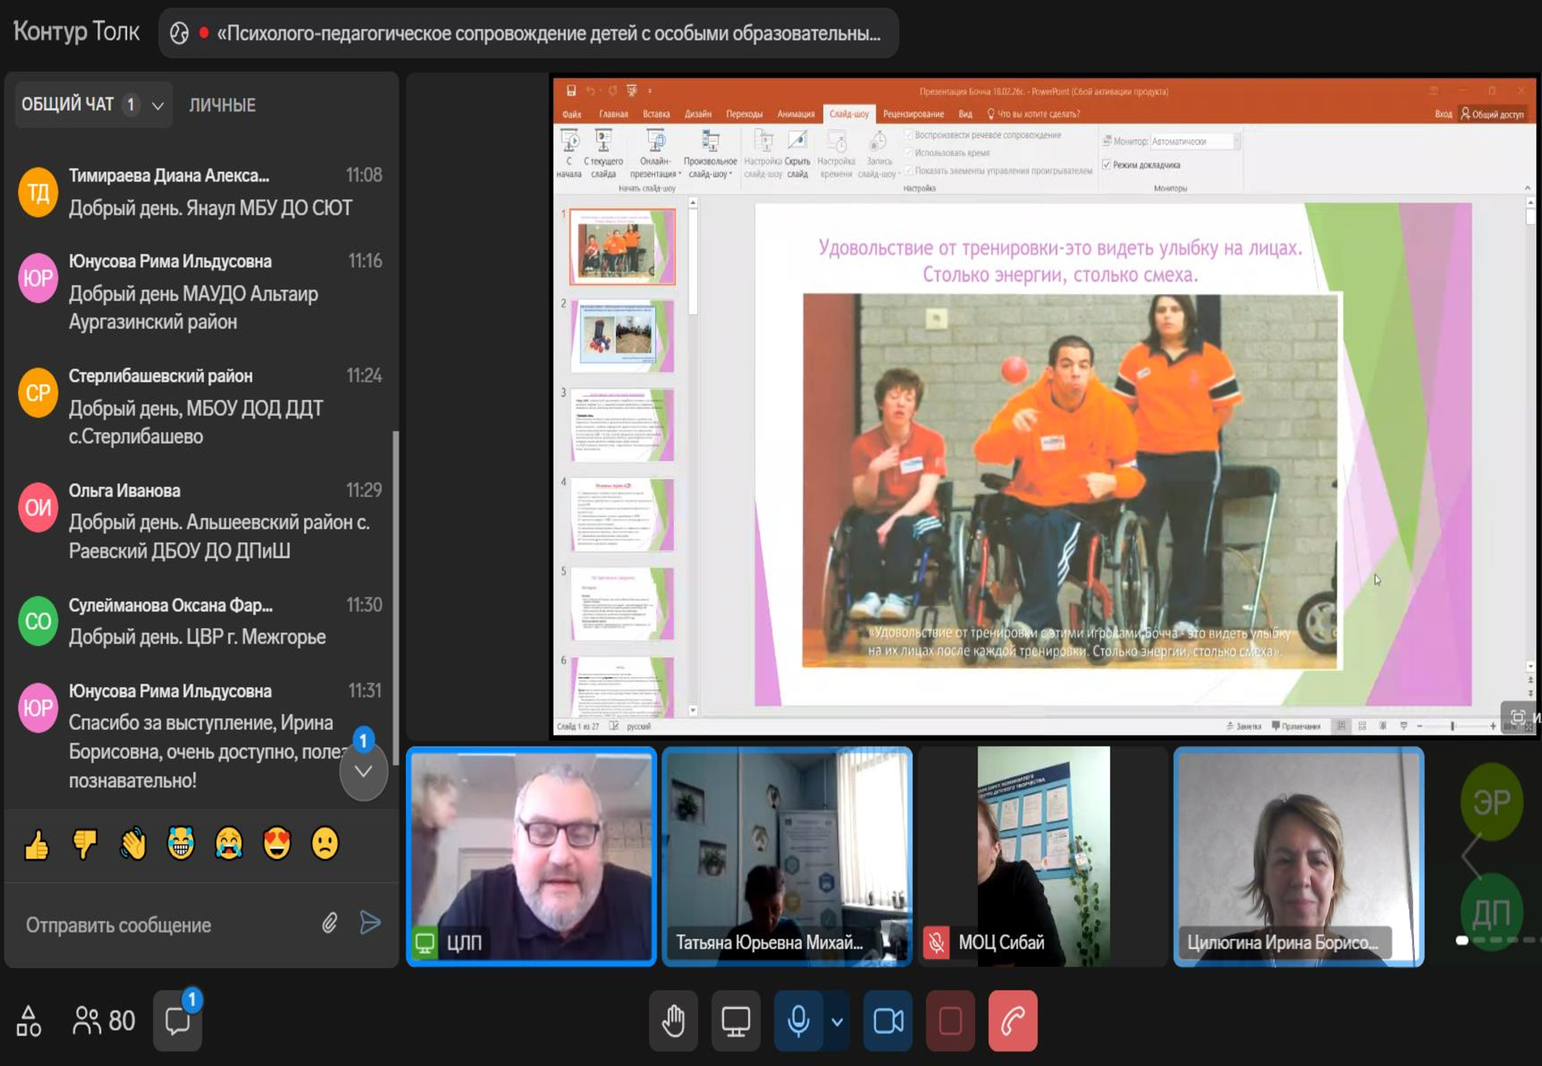Click the paperclip attach file icon
The height and width of the screenshot is (1066, 1542).
pyautogui.click(x=330, y=923)
